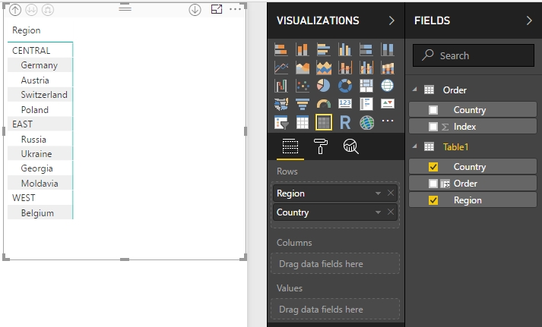Click the Drill Up arrow on the matrix
This screenshot has height=327, width=542.
pos(15,10)
